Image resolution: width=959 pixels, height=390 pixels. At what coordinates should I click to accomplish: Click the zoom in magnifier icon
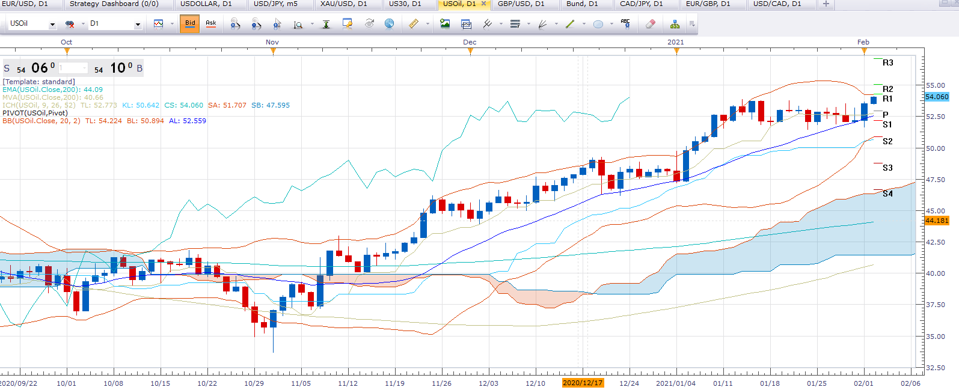click(x=235, y=24)
